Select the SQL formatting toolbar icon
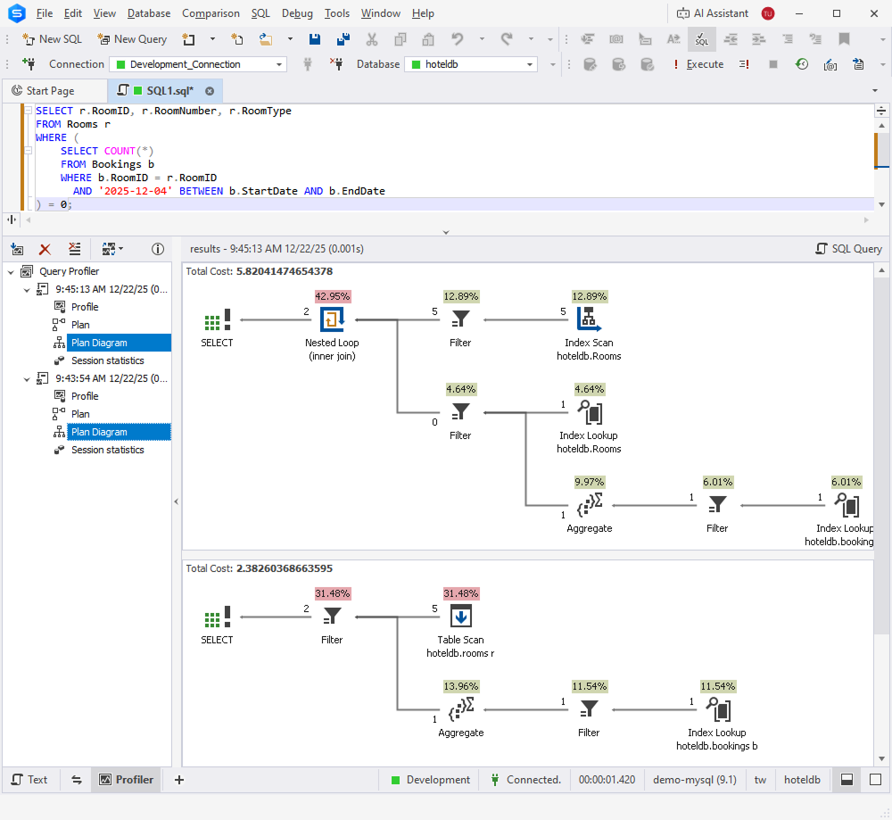The image size is (892, 820). click(x=702, y=39)
